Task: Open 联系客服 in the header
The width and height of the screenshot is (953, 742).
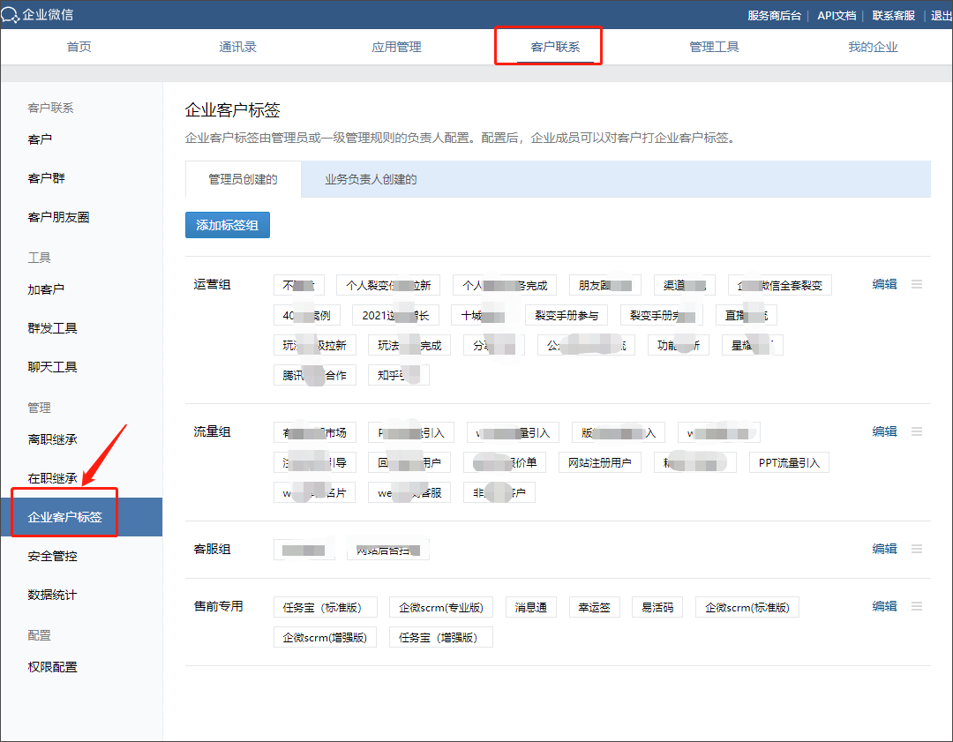Action: [x=893, y=15]
